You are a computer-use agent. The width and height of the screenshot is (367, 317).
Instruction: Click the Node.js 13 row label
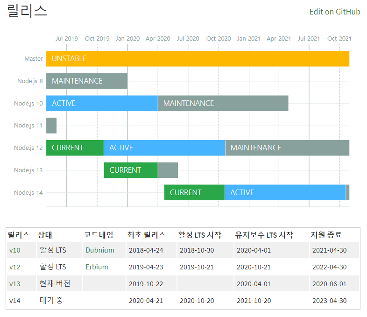[x=28, y=170]
